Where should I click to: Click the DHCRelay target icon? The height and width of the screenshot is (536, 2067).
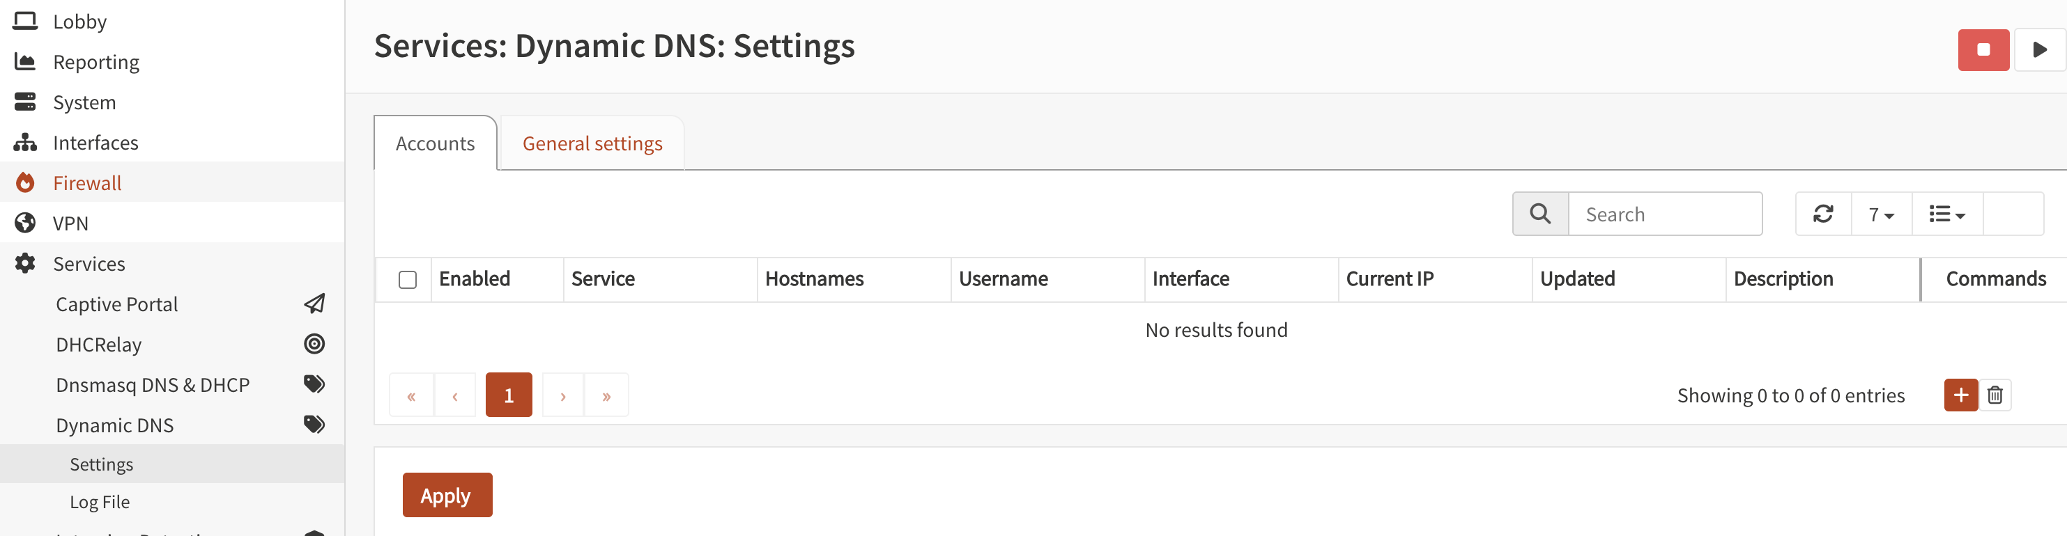(314, 344)
